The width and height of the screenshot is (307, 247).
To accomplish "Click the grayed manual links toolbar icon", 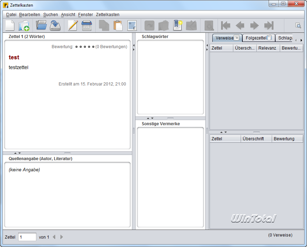I will (x=163, y=25).
